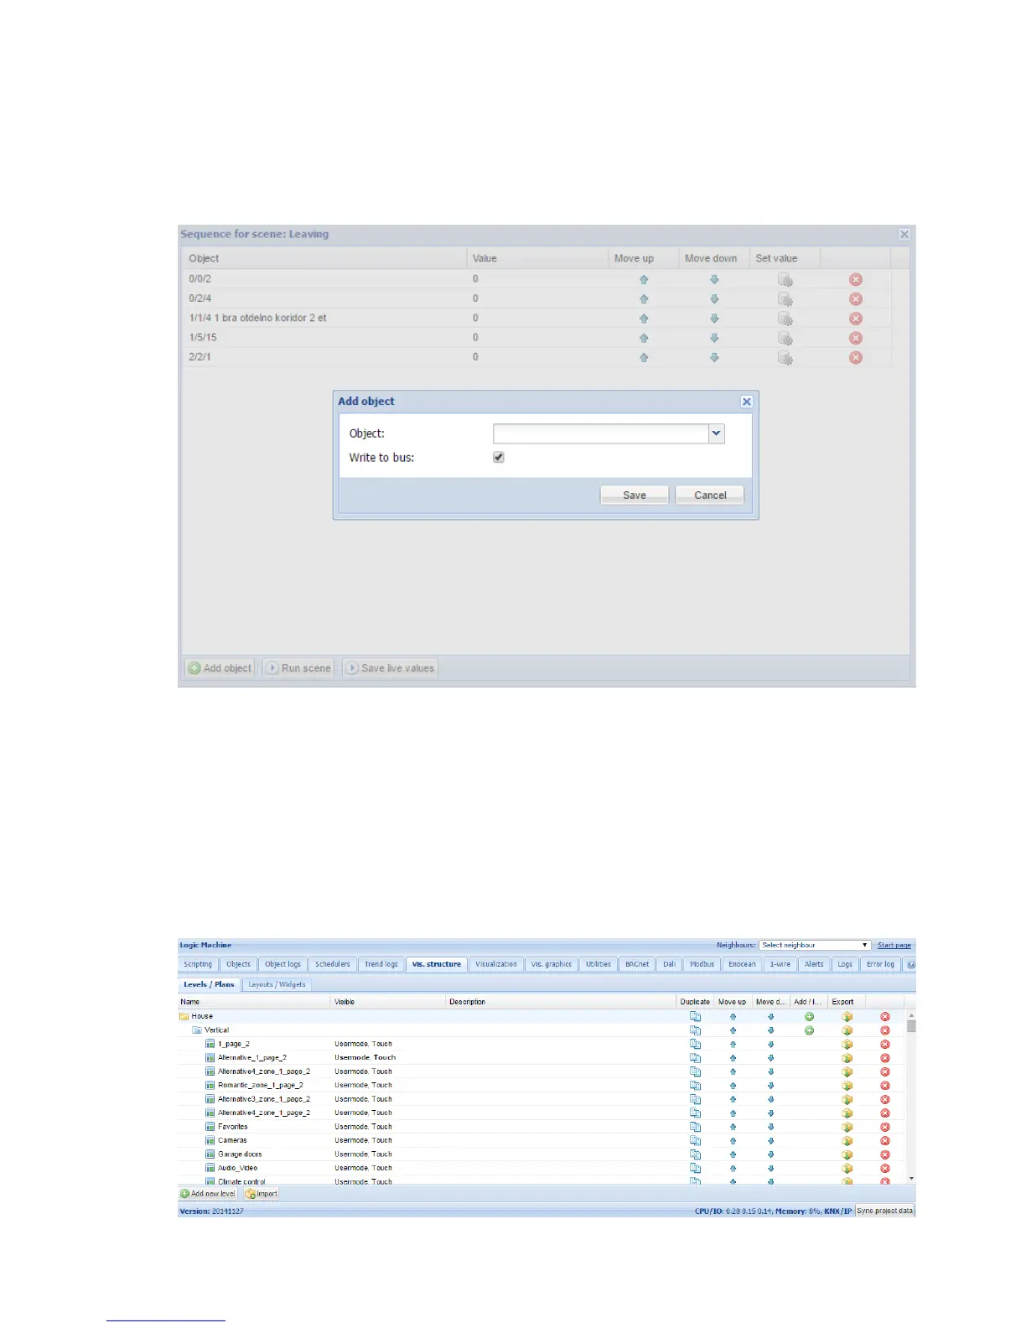Duplicate the Garage doors plan

pos(695,1154)
